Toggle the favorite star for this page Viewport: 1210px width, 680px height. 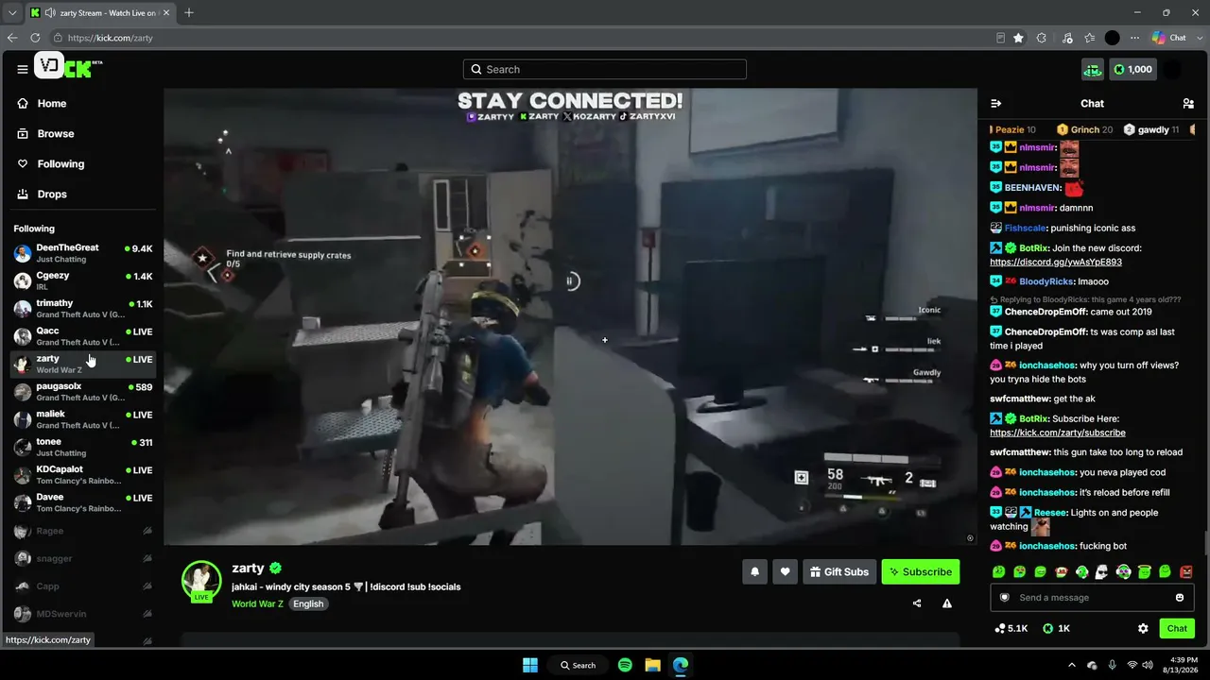[x=1018, y=38]
